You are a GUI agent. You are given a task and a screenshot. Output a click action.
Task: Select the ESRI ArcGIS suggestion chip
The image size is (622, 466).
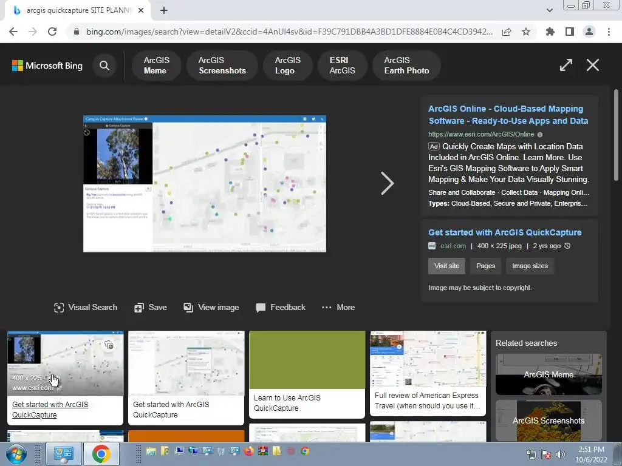tap(343, 66)
